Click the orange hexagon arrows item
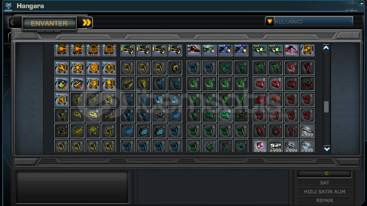Screen dimensions: 367x206 (307, 50)
